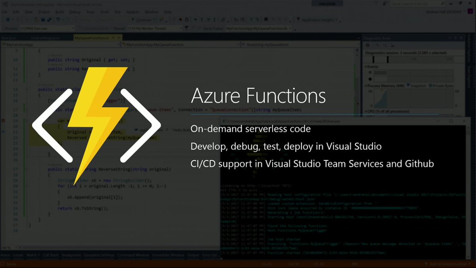The width and height of the screenshot is (476, 268).
Task: Open the Analyze menu
Action: pyautogui.click(x=133, y=12)
